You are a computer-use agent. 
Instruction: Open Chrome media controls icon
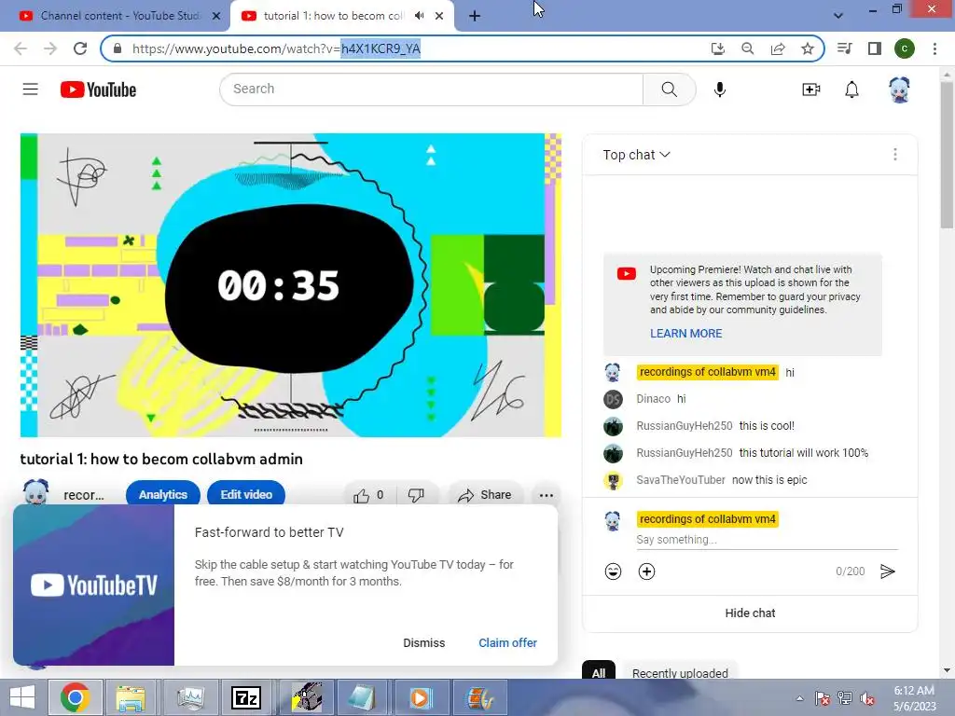point(844,48)
